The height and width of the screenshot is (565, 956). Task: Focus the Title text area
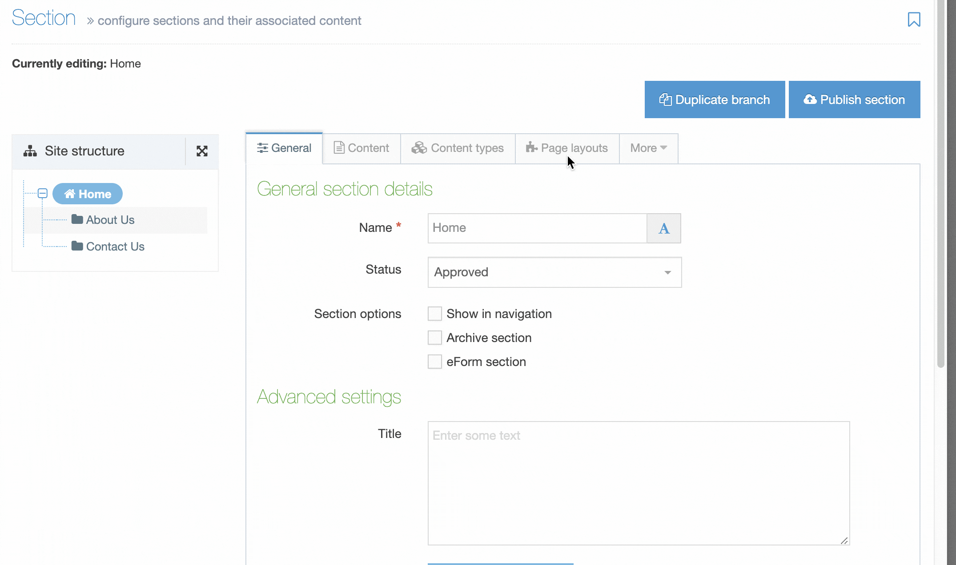[x=638, y=483]
